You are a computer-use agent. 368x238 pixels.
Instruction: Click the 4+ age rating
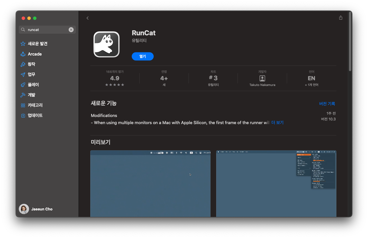pos(164,78)
